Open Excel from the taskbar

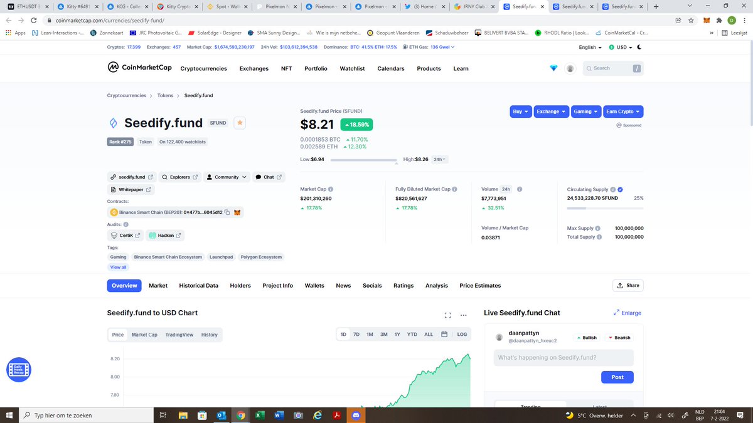pyautogui.click(x=260, y=415)
